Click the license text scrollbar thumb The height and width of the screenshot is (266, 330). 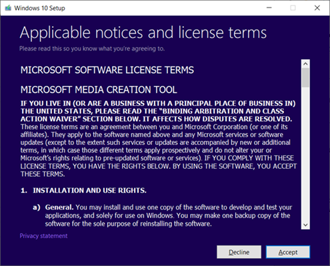coord(305,78)
